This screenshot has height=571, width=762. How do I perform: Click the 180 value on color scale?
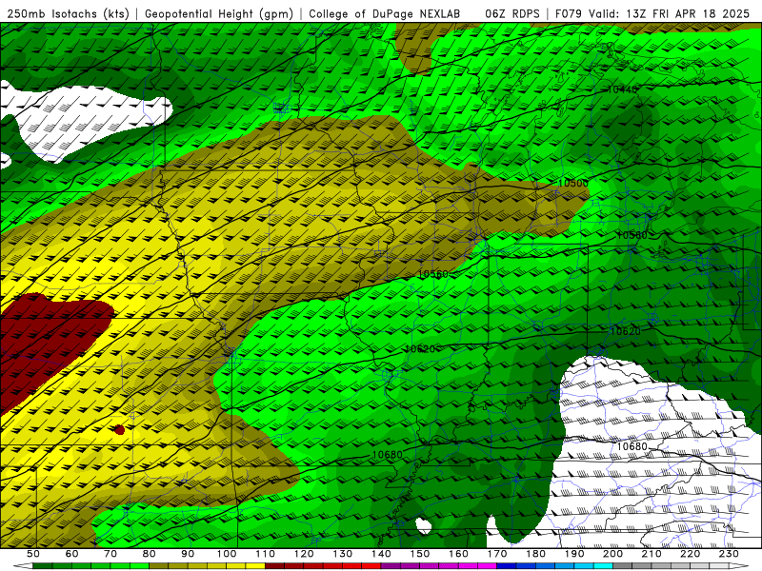pos(535,554)
